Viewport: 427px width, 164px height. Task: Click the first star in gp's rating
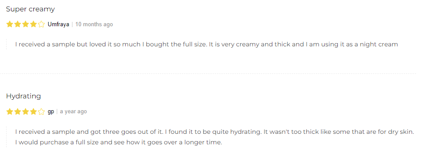[10, 112]
